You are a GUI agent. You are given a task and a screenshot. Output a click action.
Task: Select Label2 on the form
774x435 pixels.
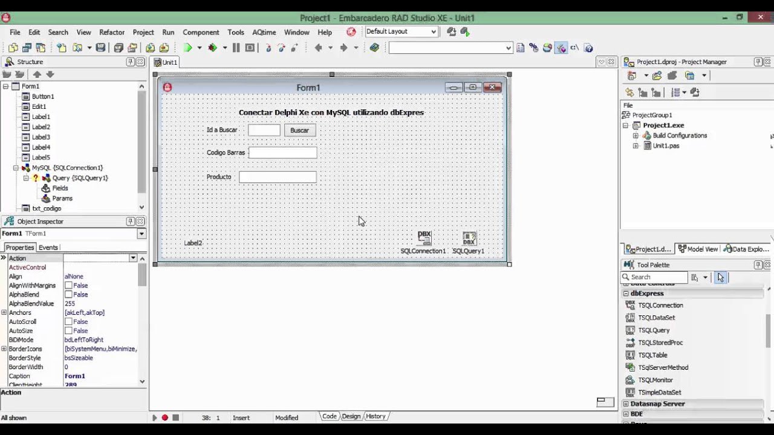coord(193,243)
